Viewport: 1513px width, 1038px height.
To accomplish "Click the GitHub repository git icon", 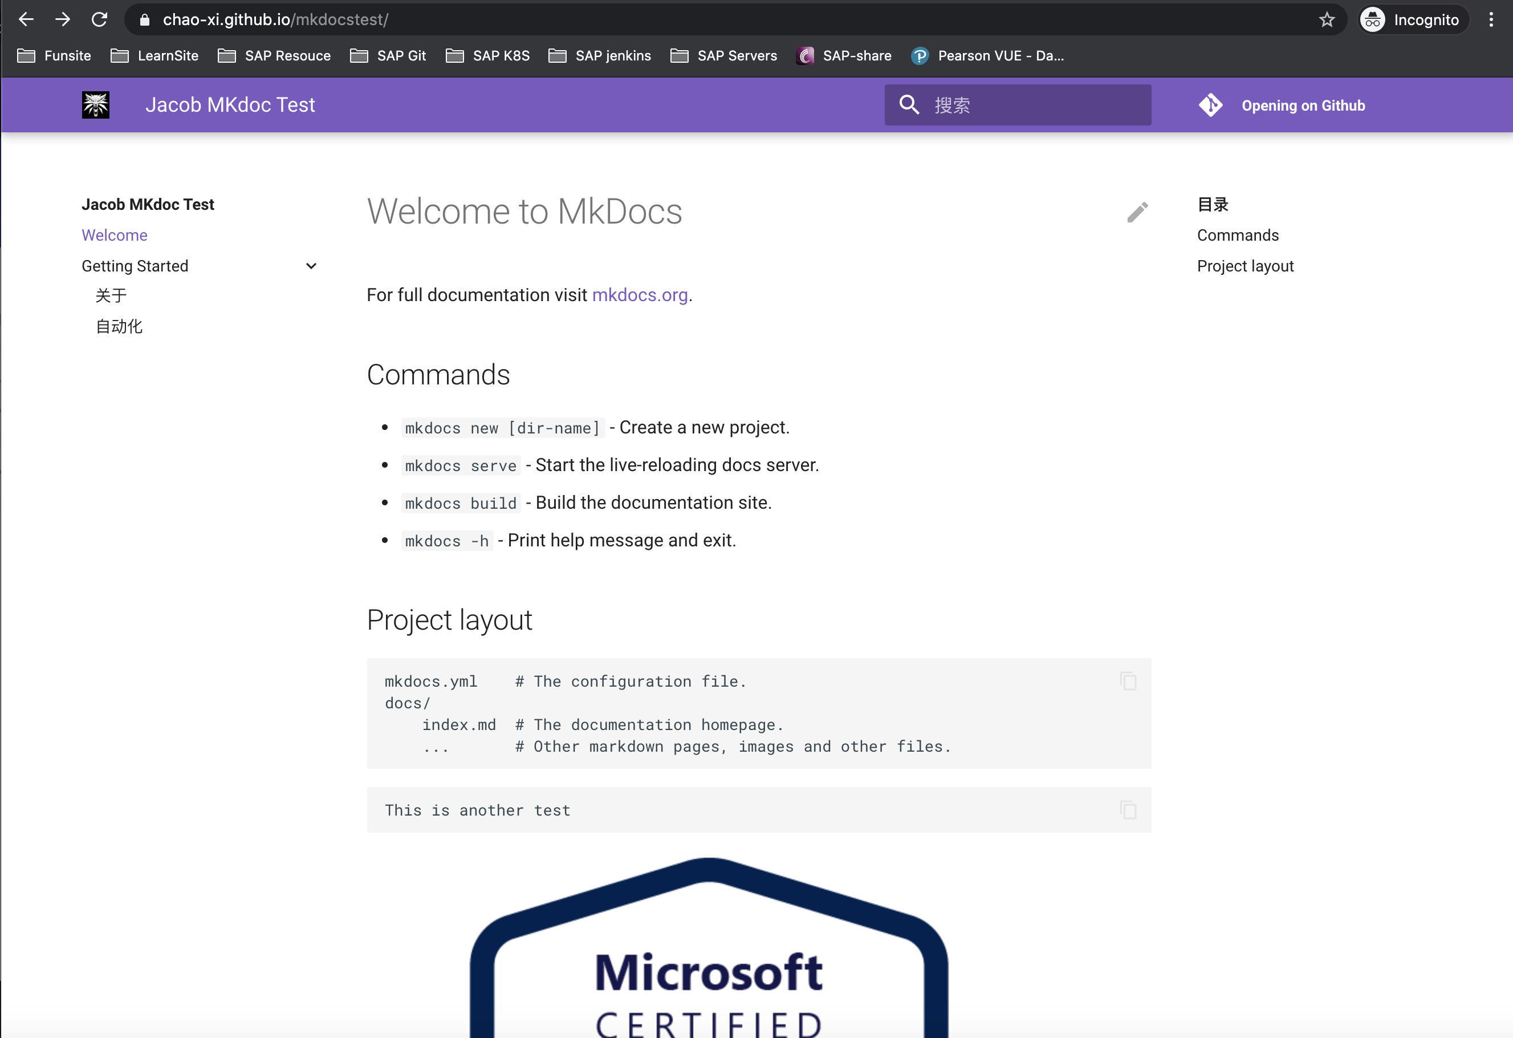I will coord(1210,105).
